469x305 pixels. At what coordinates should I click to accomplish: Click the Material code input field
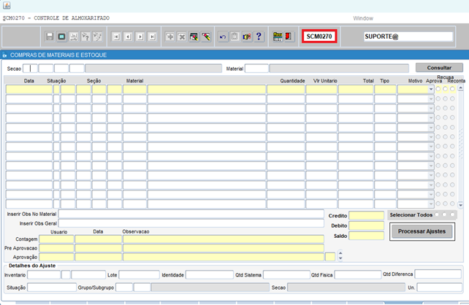[256, 69]
